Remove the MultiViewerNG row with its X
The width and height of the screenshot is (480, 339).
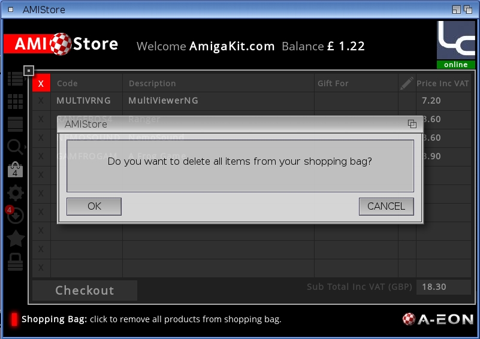pos(41,101)
